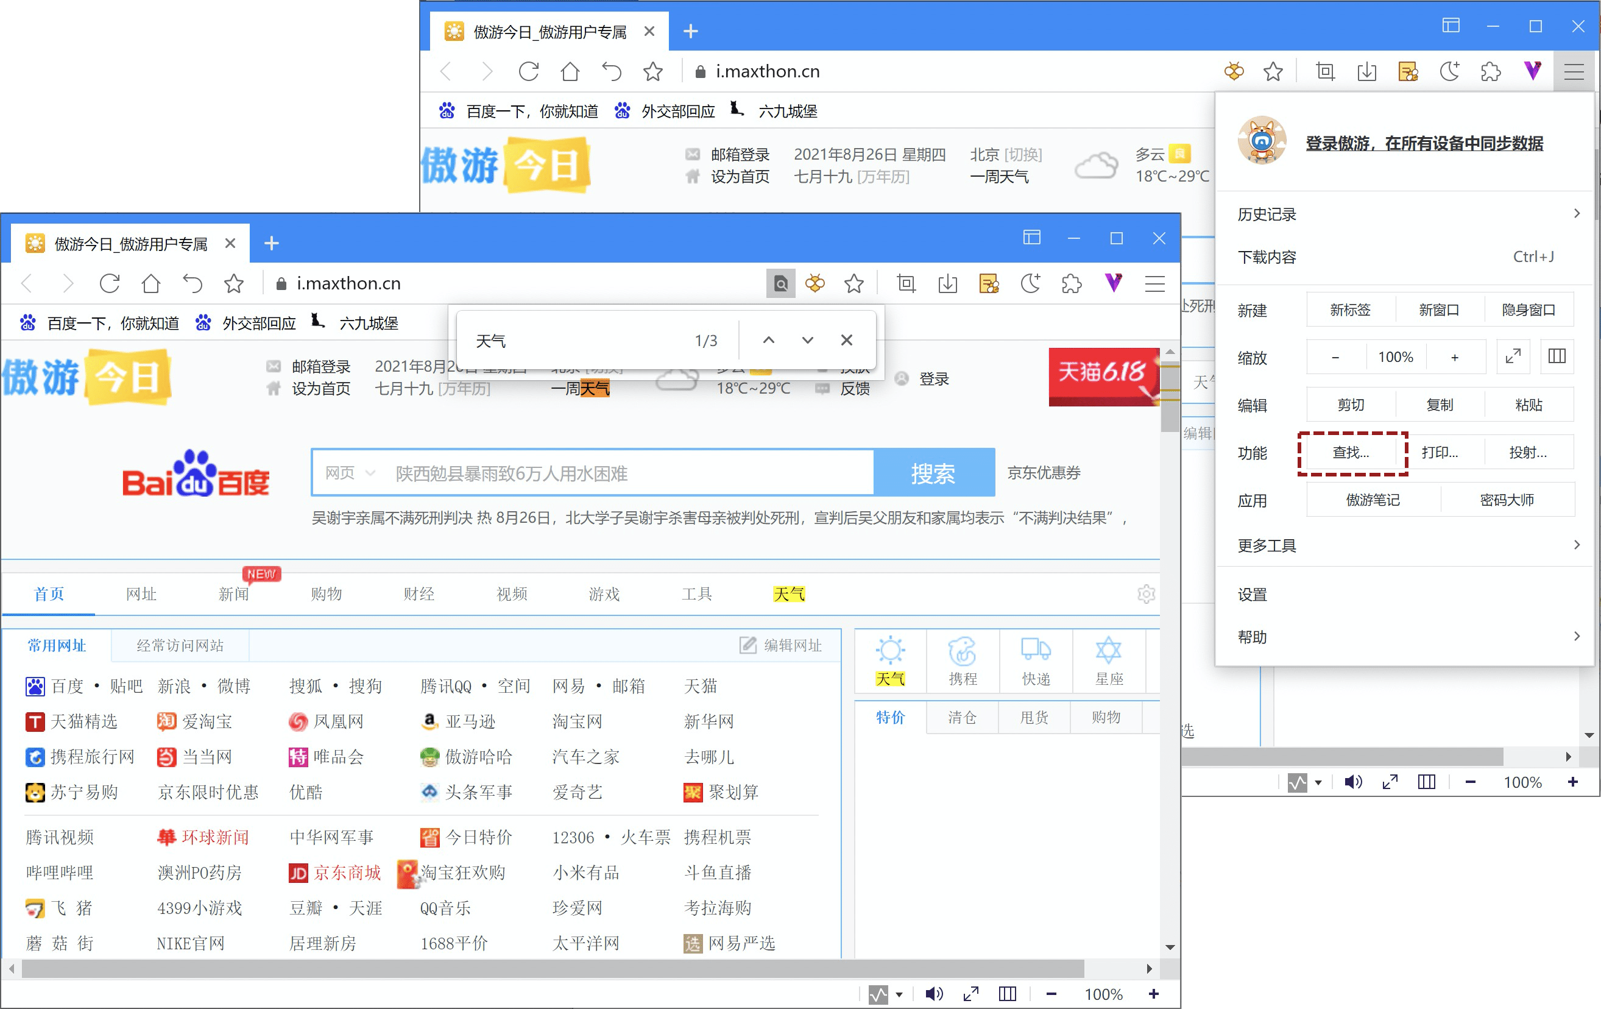
Task: Click 查找... function button
Action: 1351,452
